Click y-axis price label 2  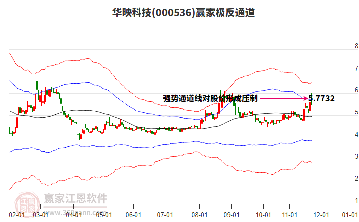356,178
